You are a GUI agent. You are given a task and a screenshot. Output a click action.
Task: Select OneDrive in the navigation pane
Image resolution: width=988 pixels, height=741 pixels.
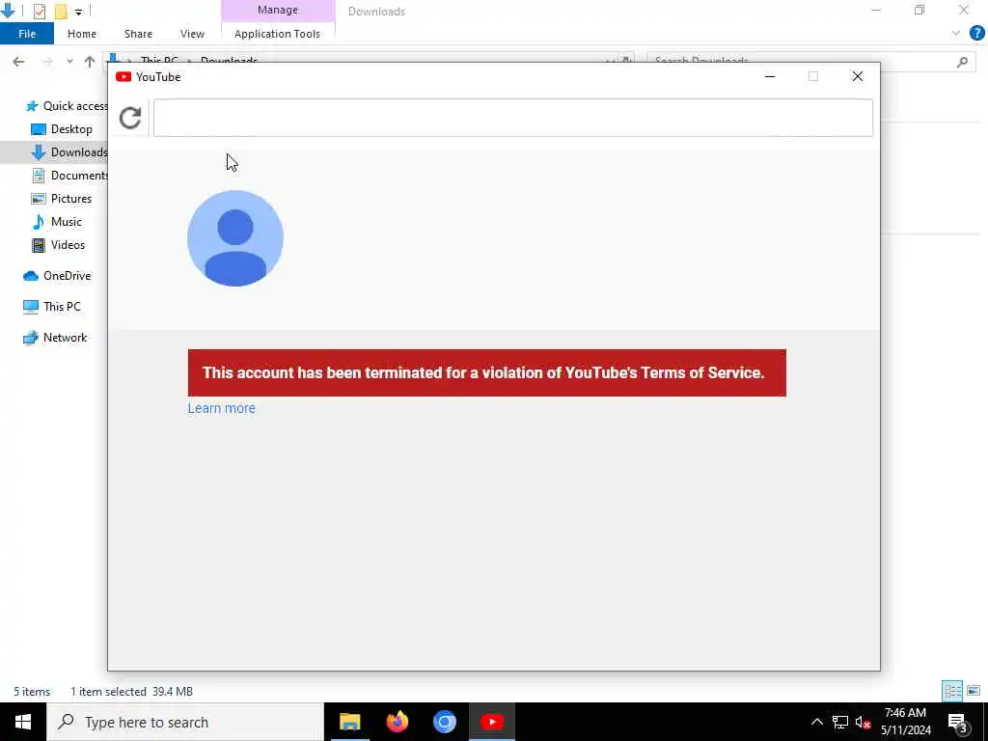pyautogui.click(x=57, y=276)
